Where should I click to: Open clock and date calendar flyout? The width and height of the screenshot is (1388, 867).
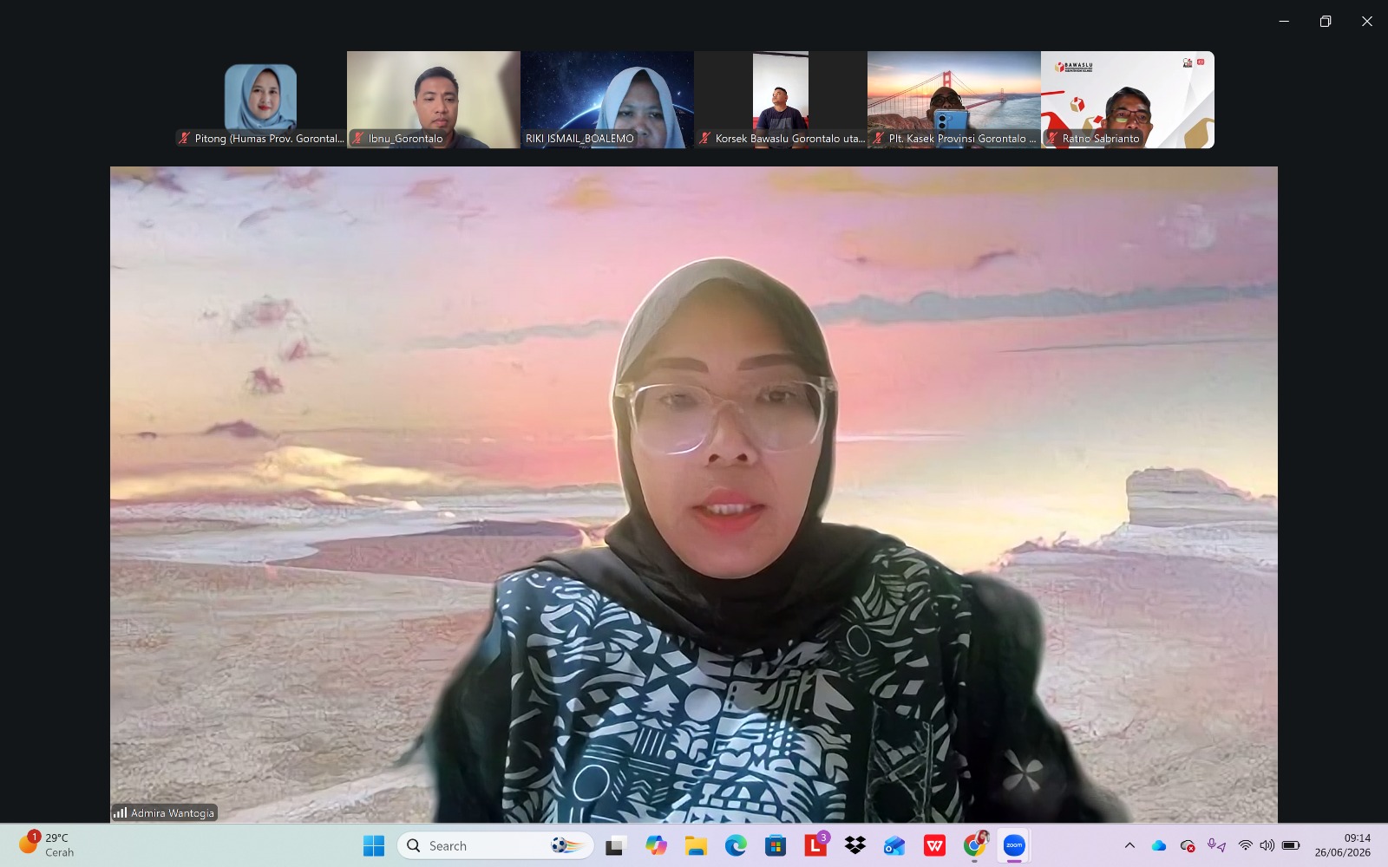point(1343,845)
